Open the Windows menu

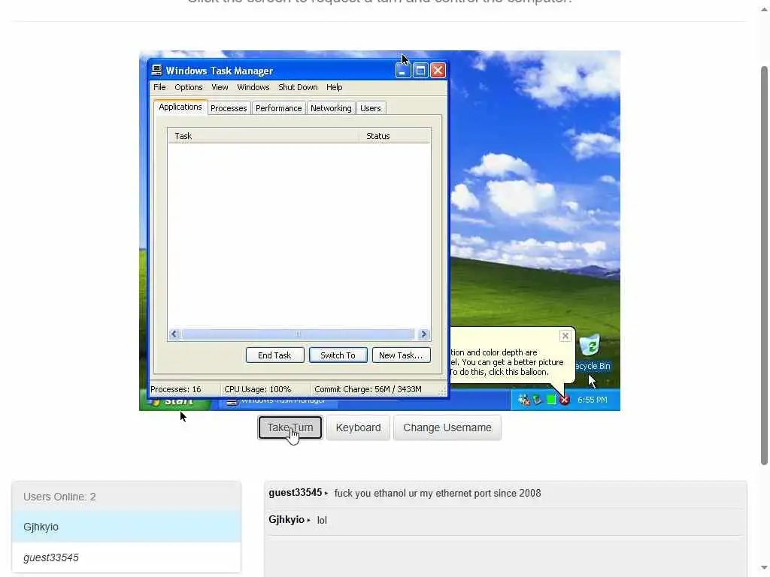point(253,87)
